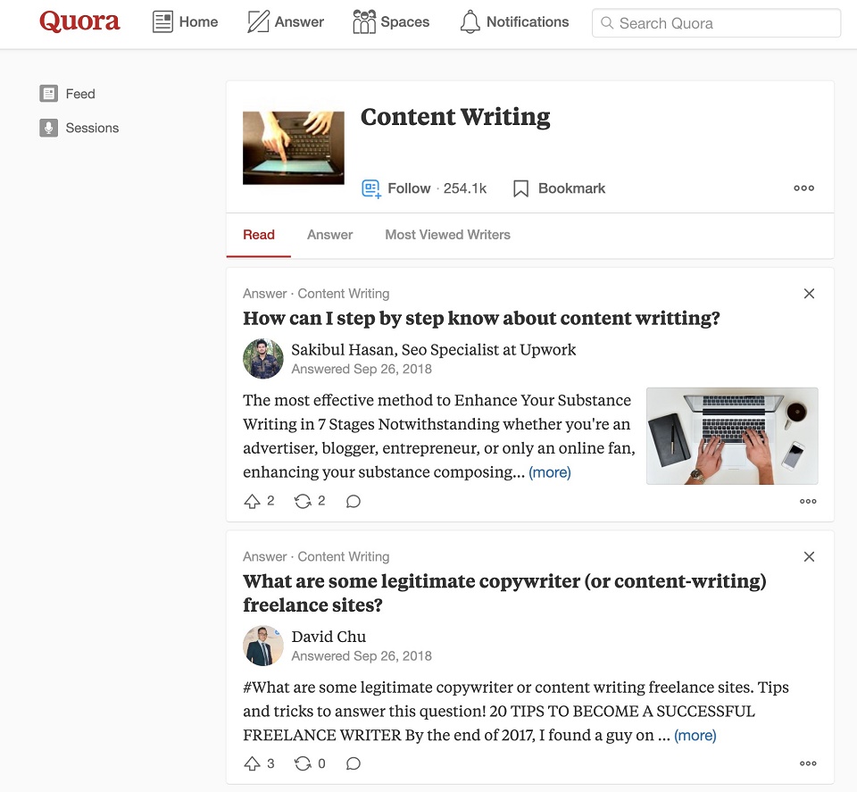
Task: Upvote Sakibul Hasan's answer
Action: pyautogui.click(x=252, y=501)
